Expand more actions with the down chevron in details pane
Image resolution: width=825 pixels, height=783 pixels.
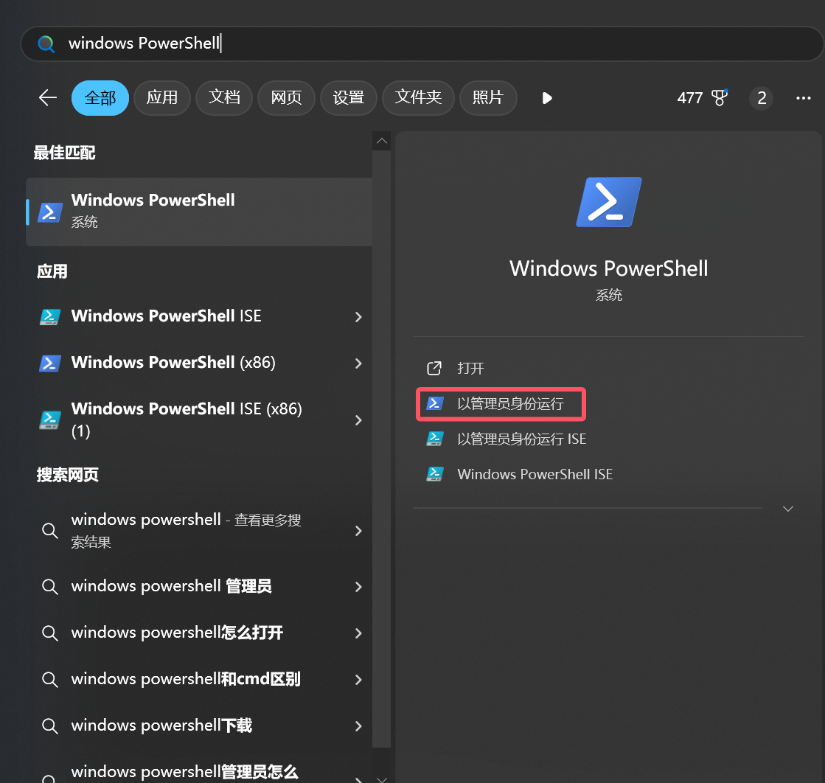pos(787,509)
